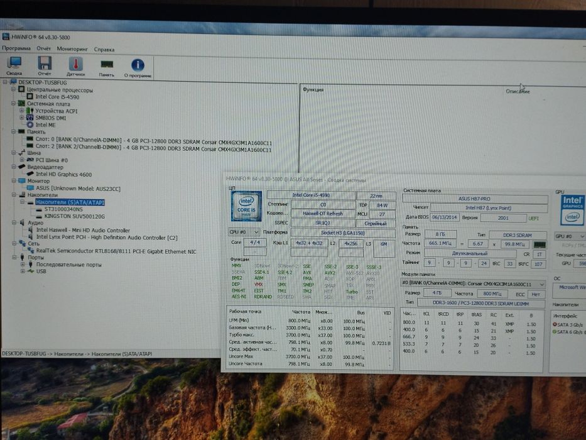586x440 pixels.
Task: Click the Турбо макс. frequency row
Action: pyautogui.click(x=310, y=335)
